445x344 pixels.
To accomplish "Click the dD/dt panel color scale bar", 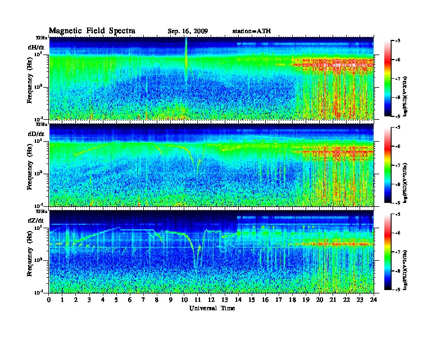I will 387,165.
